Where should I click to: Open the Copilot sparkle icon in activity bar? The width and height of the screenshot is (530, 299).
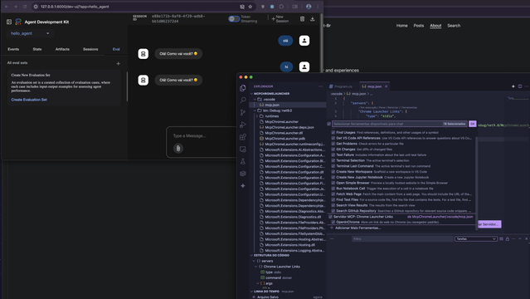243,185
